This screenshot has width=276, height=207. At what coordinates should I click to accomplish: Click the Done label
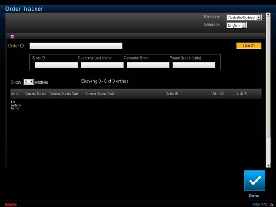[x=254, y=196]
